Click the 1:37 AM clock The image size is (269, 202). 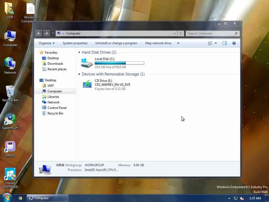255,198
